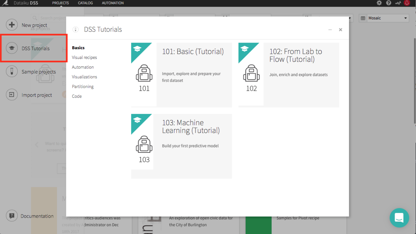Click the 'Samples for Pivot recipe' project text
The image size is (416, 234).
click(298, 218)
